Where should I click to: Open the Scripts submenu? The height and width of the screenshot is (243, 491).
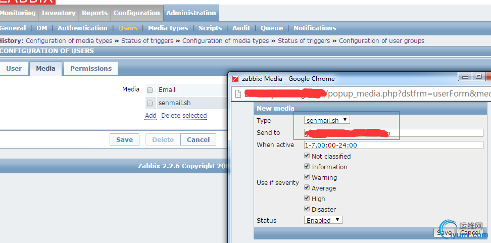(210, 28)
